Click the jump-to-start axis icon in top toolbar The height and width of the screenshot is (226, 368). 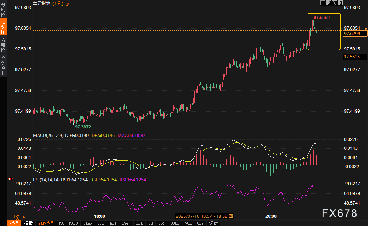(x=329, y=3)
